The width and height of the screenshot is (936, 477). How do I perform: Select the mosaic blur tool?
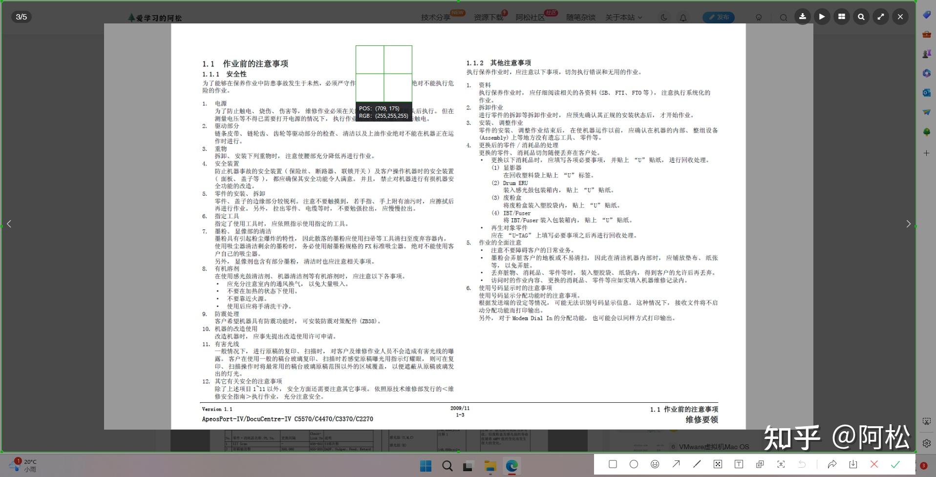[718, 464]
